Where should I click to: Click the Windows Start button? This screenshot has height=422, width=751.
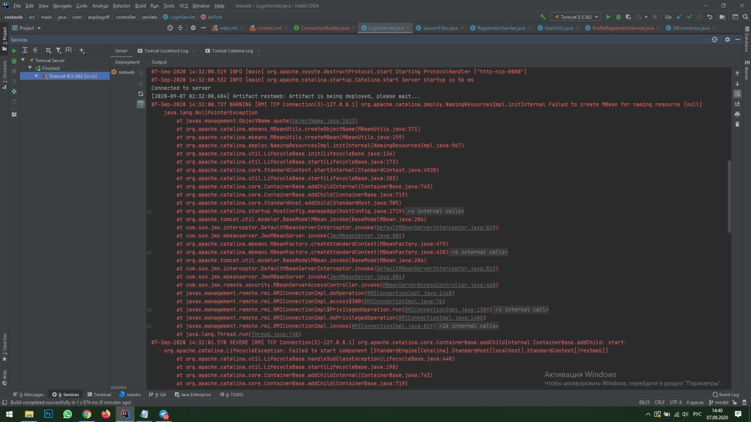(x=9, y=414)
